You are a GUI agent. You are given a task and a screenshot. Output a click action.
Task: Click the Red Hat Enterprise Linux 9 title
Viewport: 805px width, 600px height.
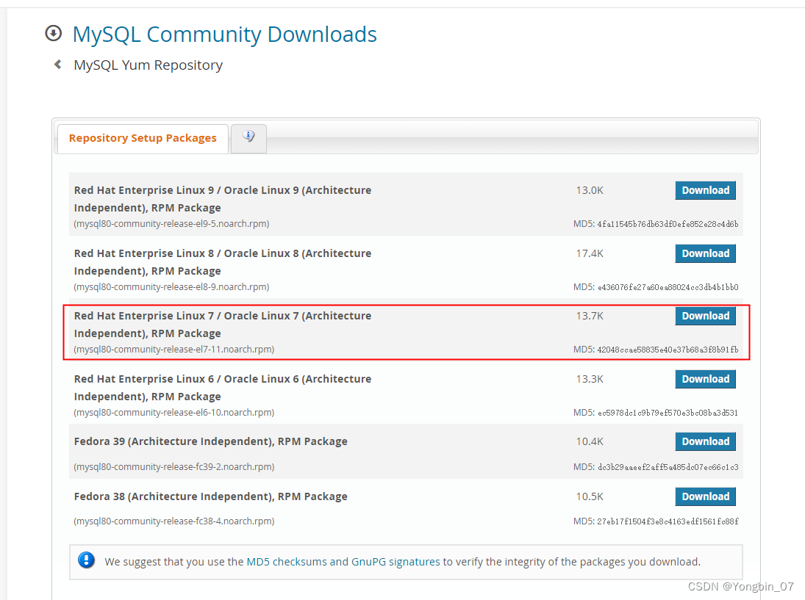click(222, 199)
